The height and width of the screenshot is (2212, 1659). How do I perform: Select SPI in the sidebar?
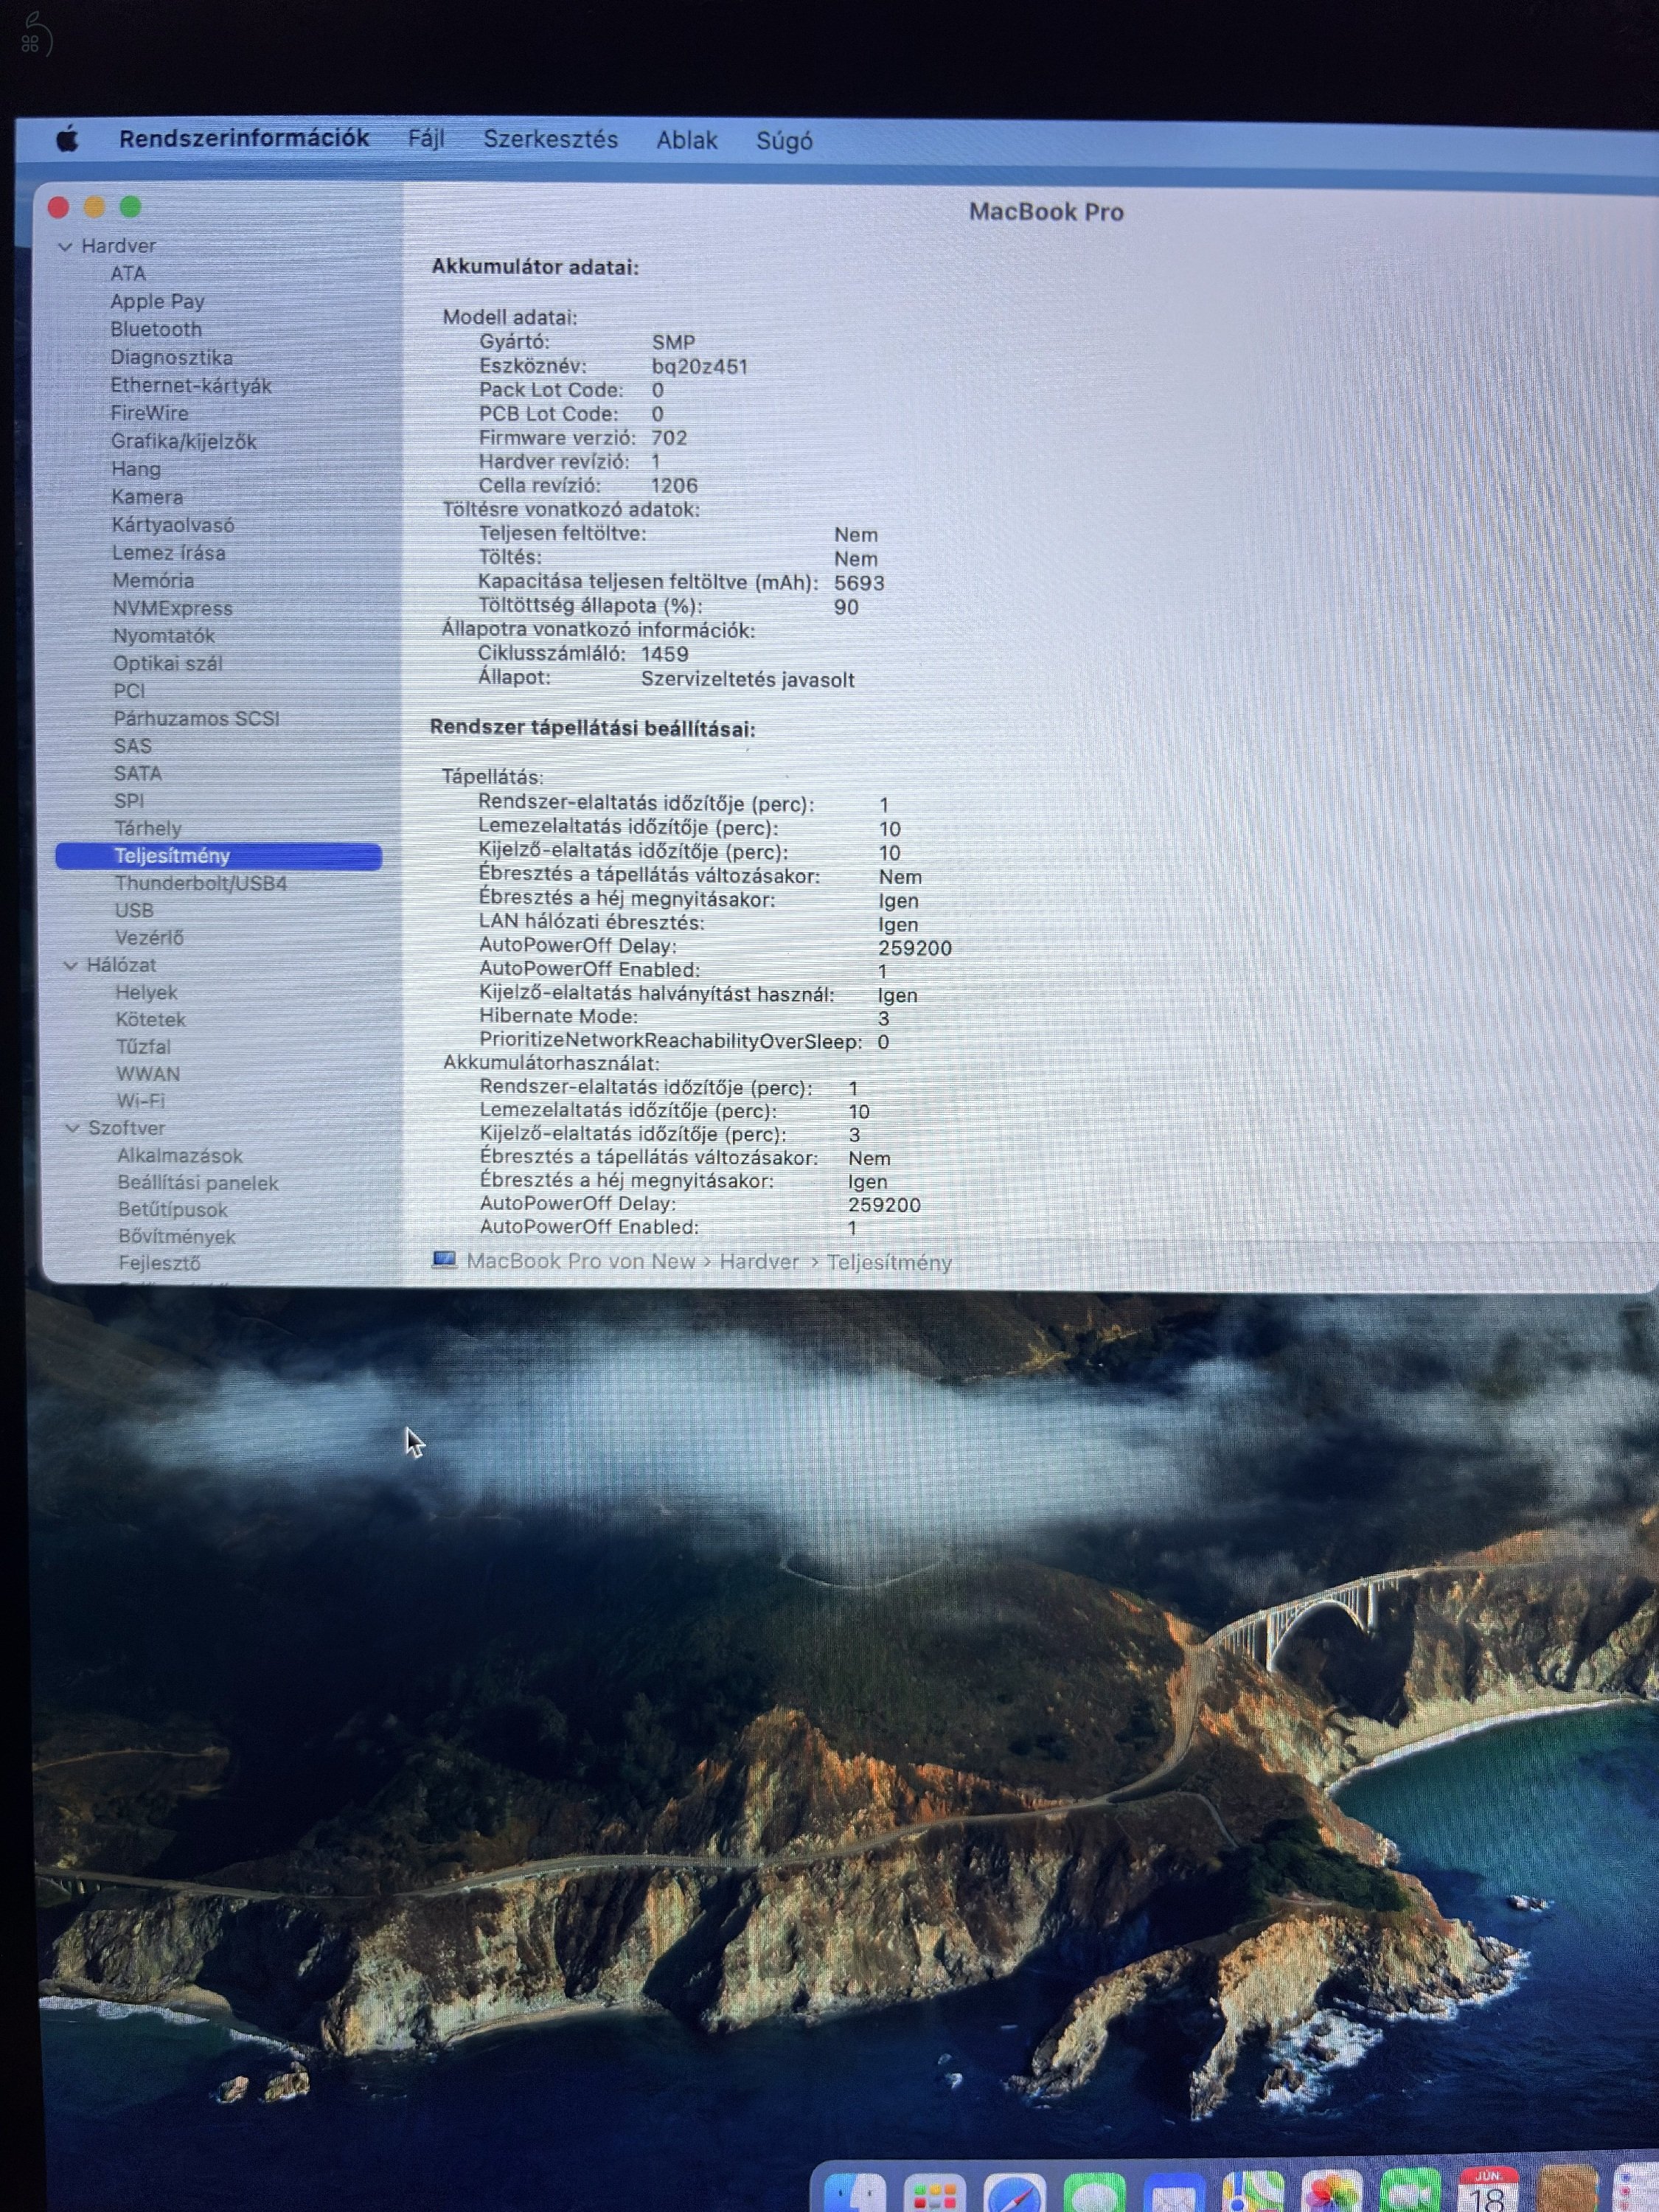click(129, 801)
